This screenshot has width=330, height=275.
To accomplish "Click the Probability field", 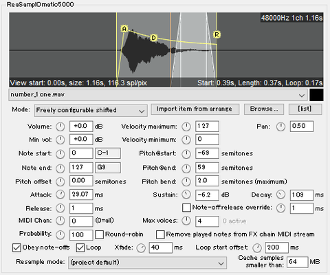I will 81,235.
